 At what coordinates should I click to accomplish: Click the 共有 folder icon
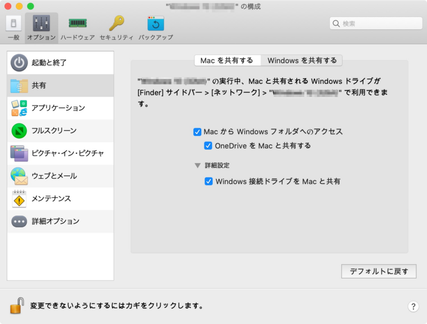click(19, 86)
